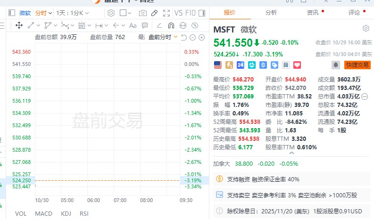Zoom out chart with minus circle
The width and height of the screenshot is (374, 219).
pyautogui.click(x=193, y=37)
